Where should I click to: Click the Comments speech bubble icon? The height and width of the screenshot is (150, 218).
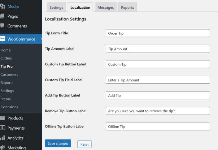(2, 26)
